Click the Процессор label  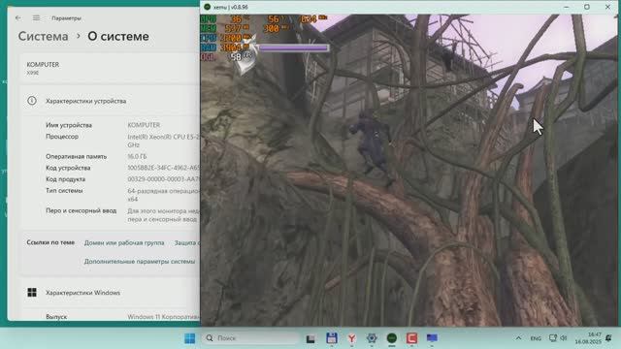[62, 137]
